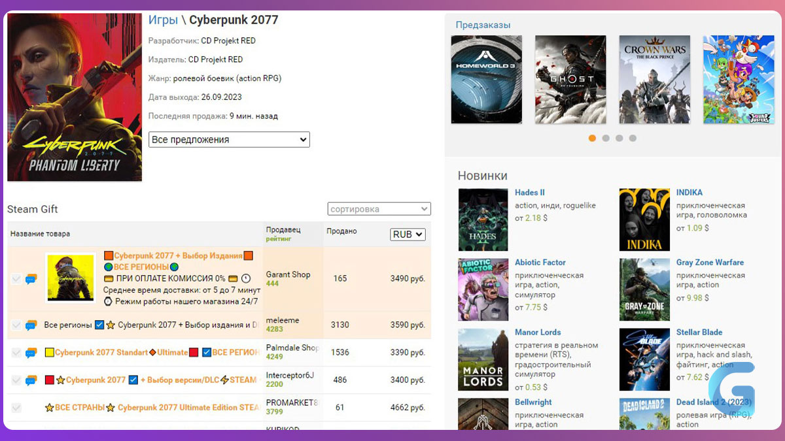Tick the checkbox in the Garant Shop row
The width and height of the screenshot is (785, 441).
[16, 279]
